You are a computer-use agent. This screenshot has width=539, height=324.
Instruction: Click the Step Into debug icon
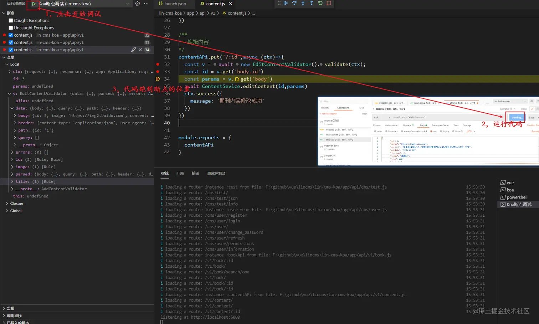coord(303,3)
